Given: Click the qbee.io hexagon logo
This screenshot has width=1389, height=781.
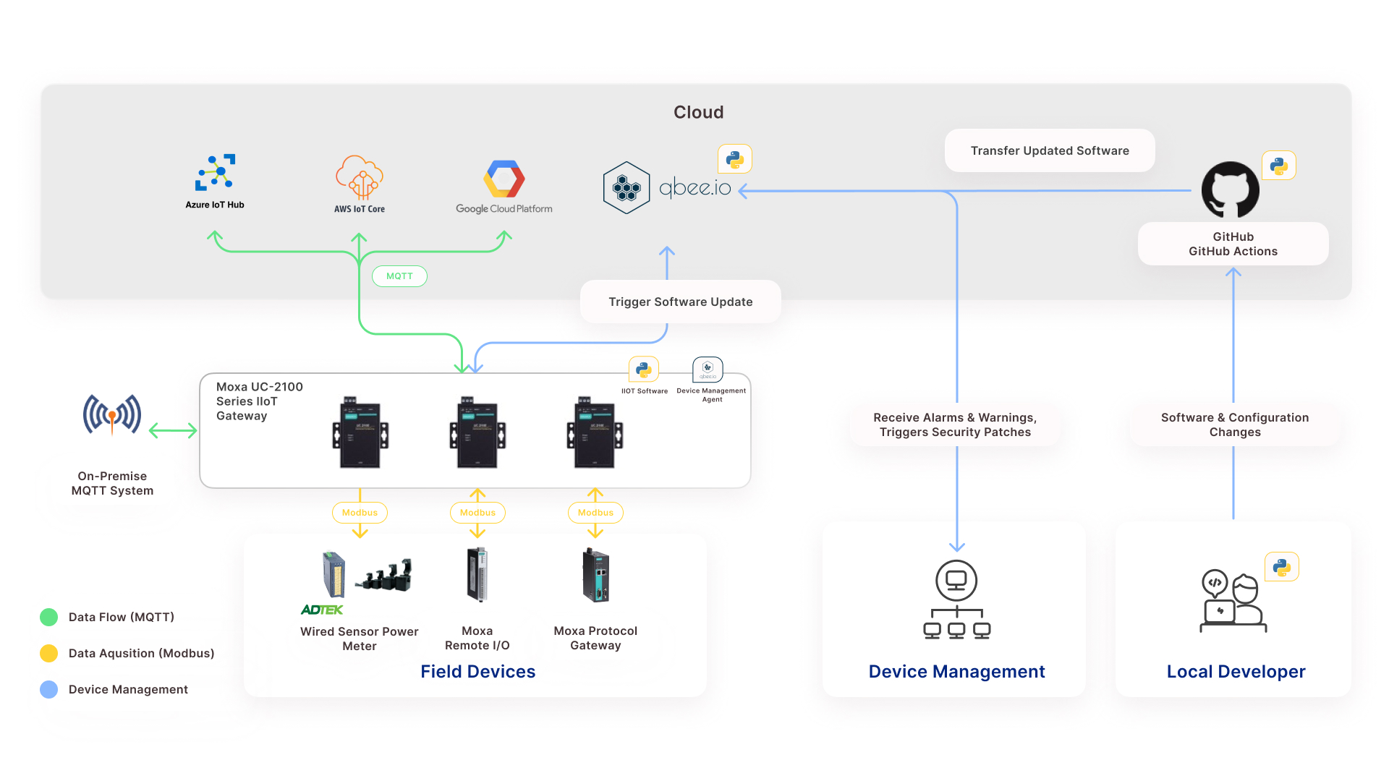Looking at the screenshot, I should tap(626, 188).
